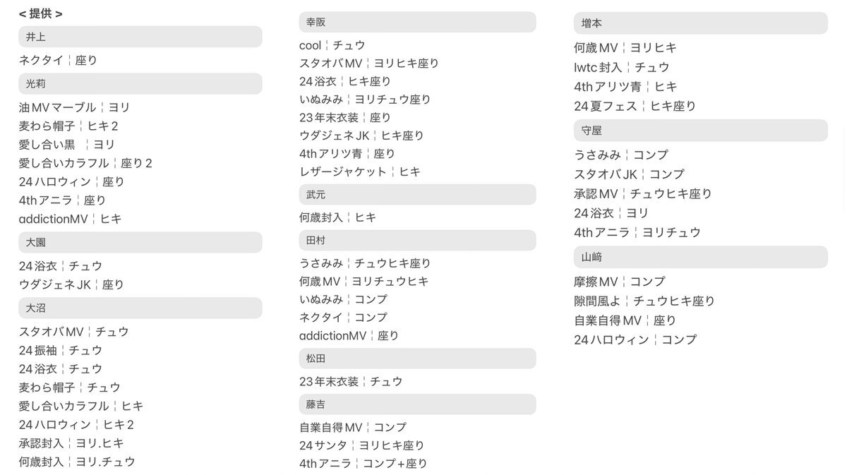Select the 幸阪 header bar

click(x=417, y=22)
